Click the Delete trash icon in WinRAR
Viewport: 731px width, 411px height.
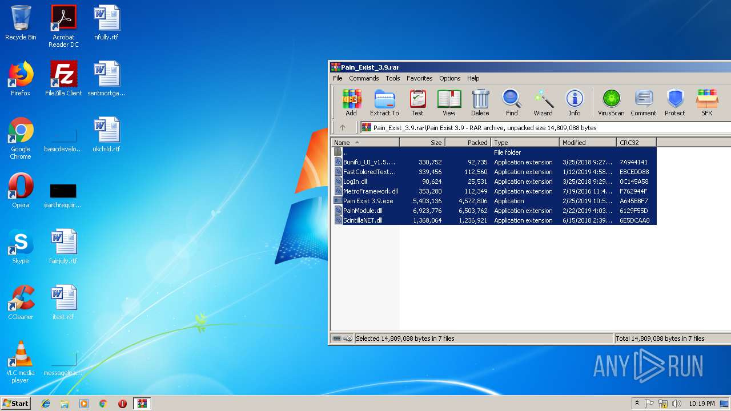click(x=480, y=103)
